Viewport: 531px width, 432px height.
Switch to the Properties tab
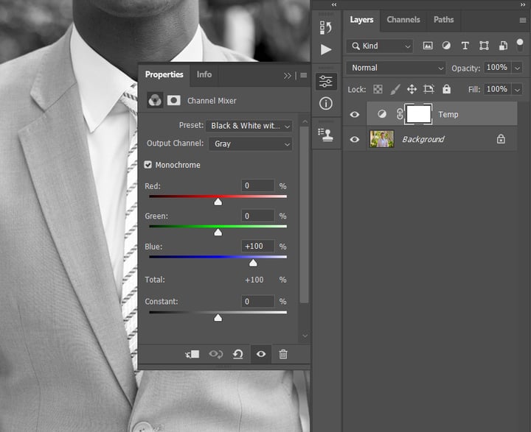(x=164, y=74)
